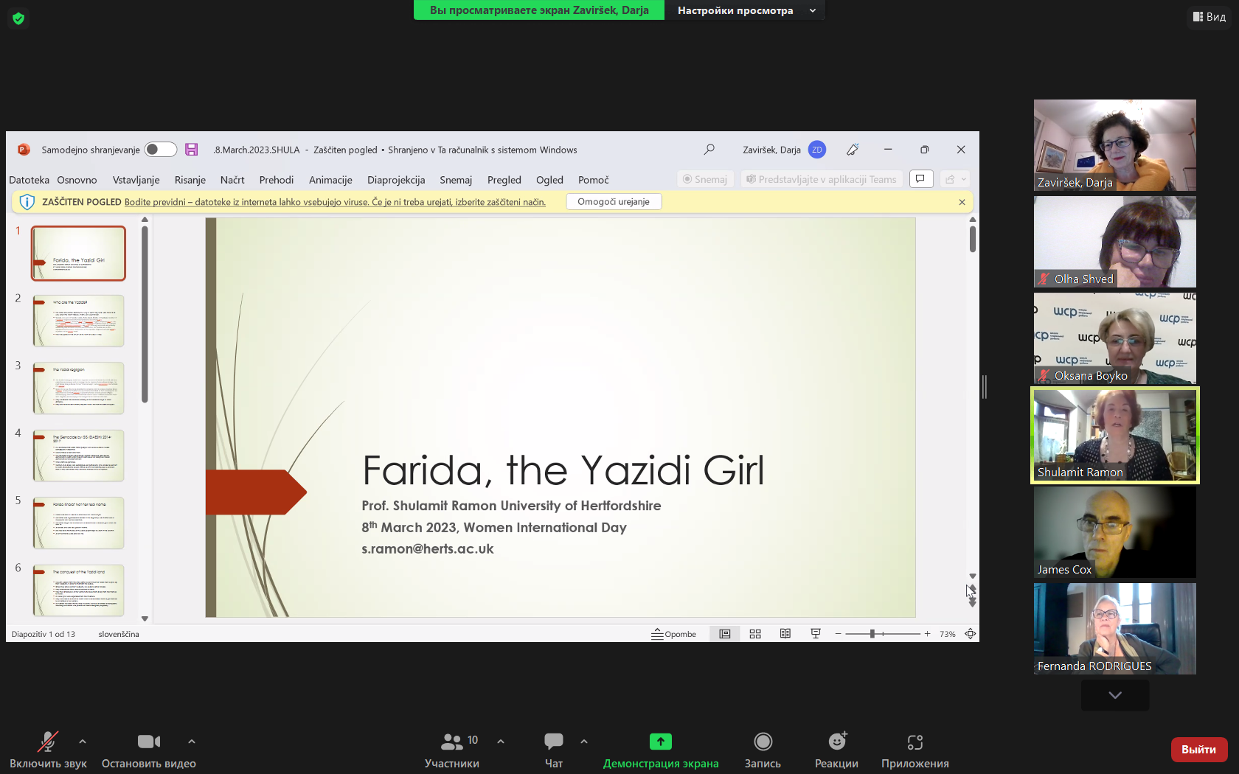
Task: Open the Animacije ribbon tab
Action: click(330, 180)
